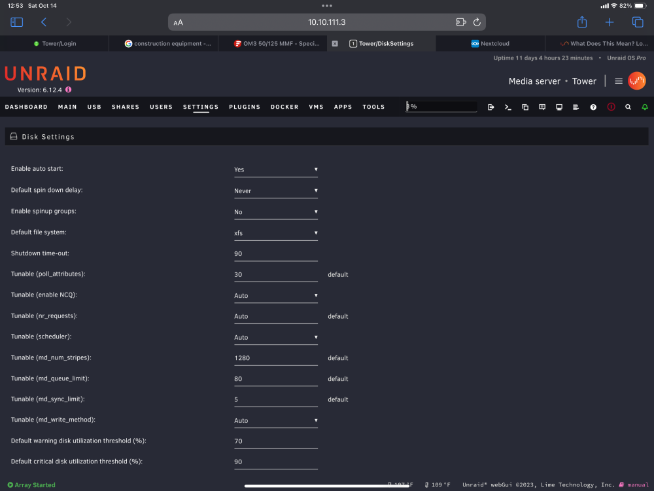The image size is (654, 491).
Task: Open the Enable auto start dropdown
Action: click(276, 170)
